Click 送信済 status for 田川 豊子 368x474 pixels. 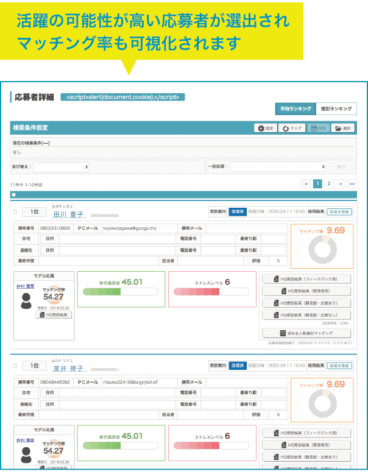[x=238, y=211]
